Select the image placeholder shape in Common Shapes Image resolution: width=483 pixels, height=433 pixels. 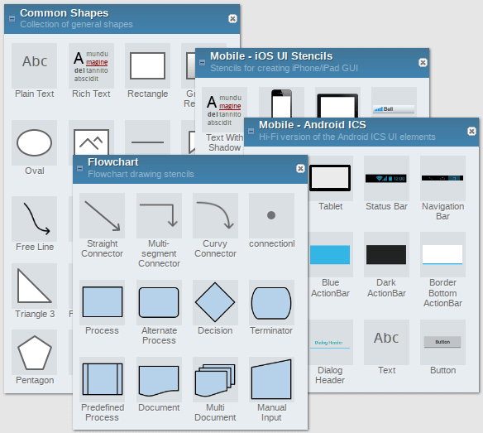click(91, 138)
